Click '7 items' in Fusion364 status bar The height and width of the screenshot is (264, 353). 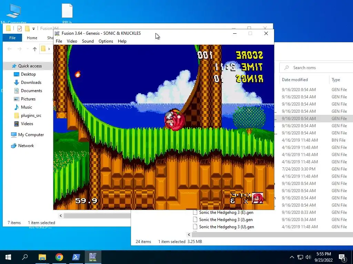click(x=14, y=223)
